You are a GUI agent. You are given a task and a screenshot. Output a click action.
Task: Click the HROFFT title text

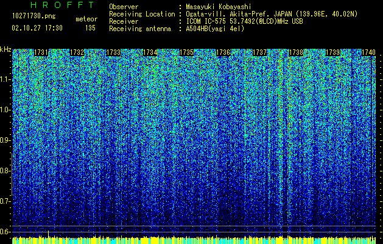(62, 5)
